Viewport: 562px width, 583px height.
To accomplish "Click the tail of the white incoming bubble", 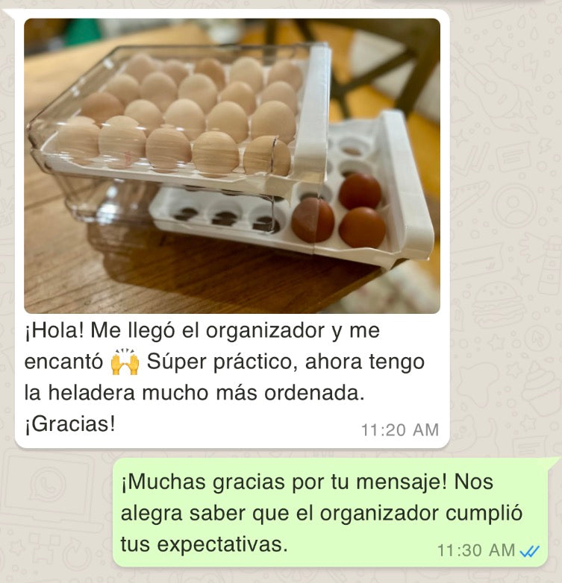I will click(9, 15).
